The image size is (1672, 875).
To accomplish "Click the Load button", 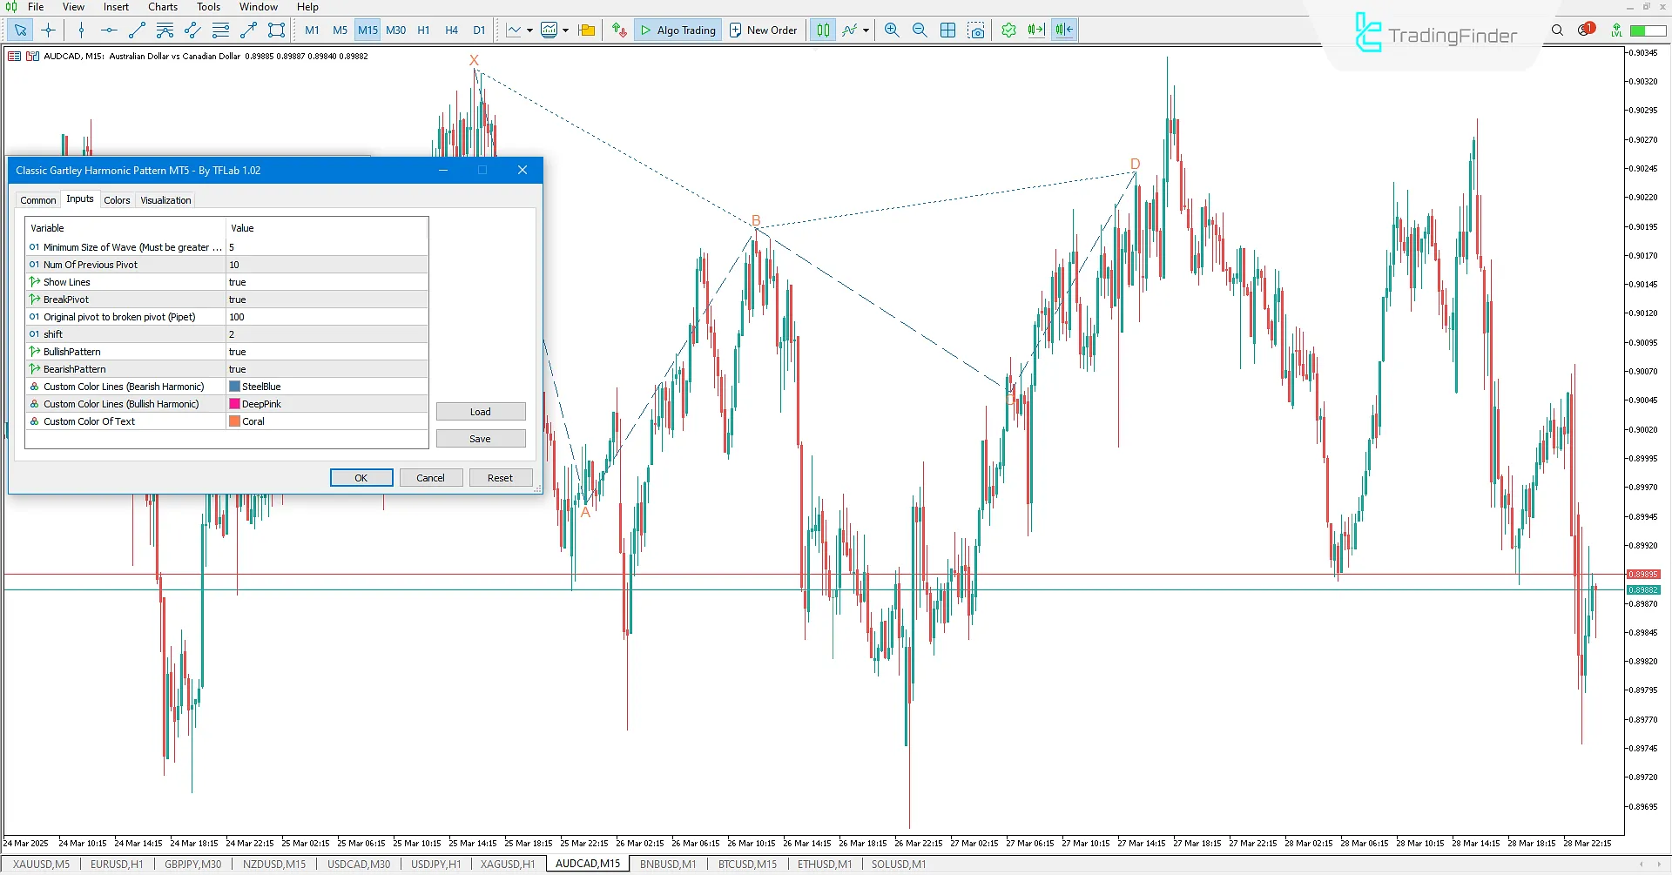I will point(481,411).
